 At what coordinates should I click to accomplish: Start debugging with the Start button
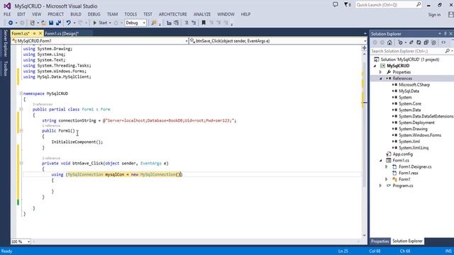(100, 23)
